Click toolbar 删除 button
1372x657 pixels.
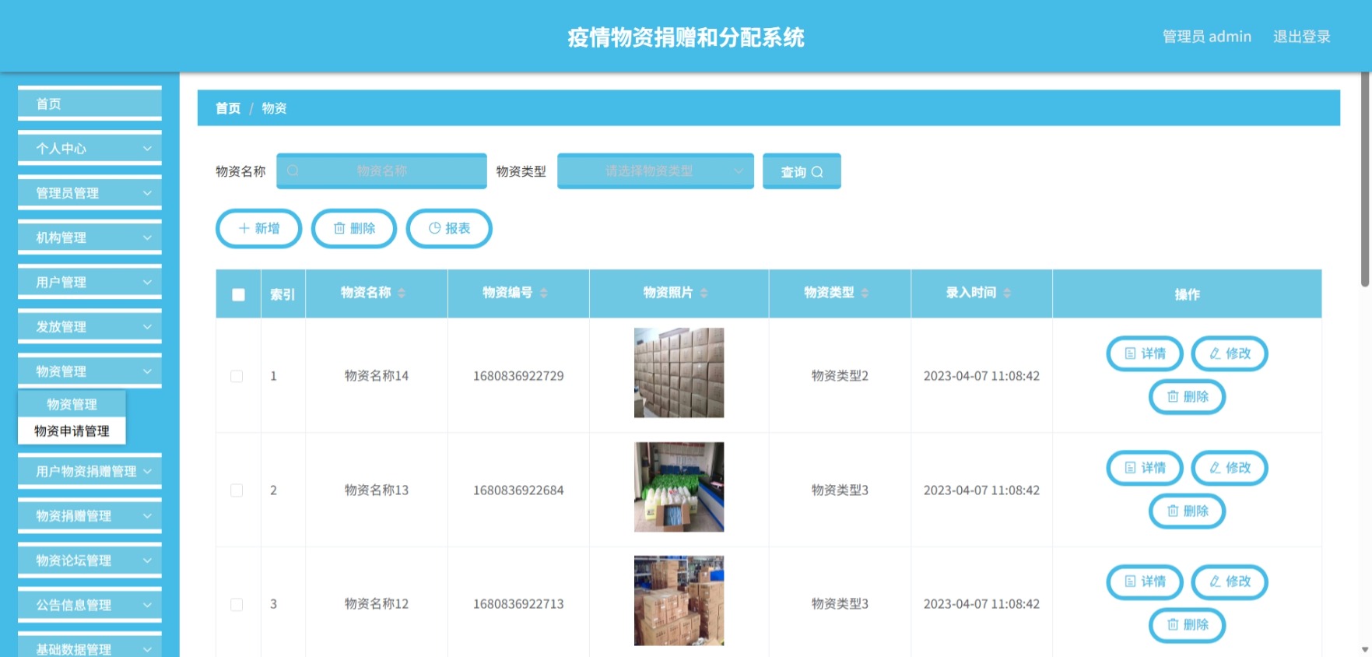pos(354,228)
